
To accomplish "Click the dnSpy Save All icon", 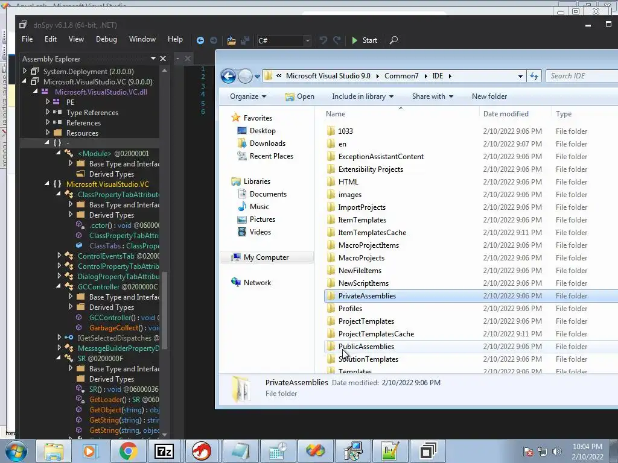I will pyautogui.click(x=245, y=40).
